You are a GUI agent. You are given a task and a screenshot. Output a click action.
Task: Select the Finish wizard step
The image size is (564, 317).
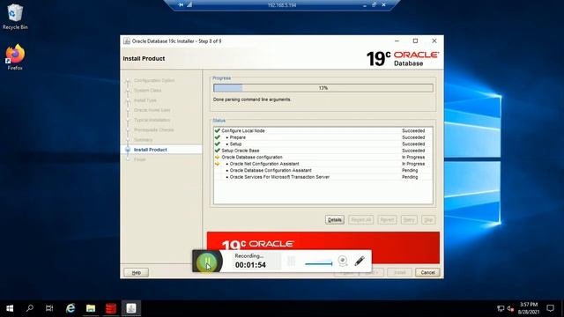[139, 159]
